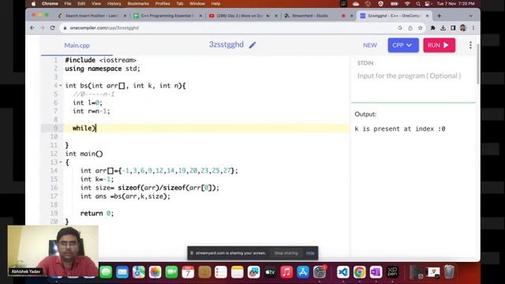This screenshot has width=505, height=284.
Task: Click the battery status icon
Action: [395, 3]
